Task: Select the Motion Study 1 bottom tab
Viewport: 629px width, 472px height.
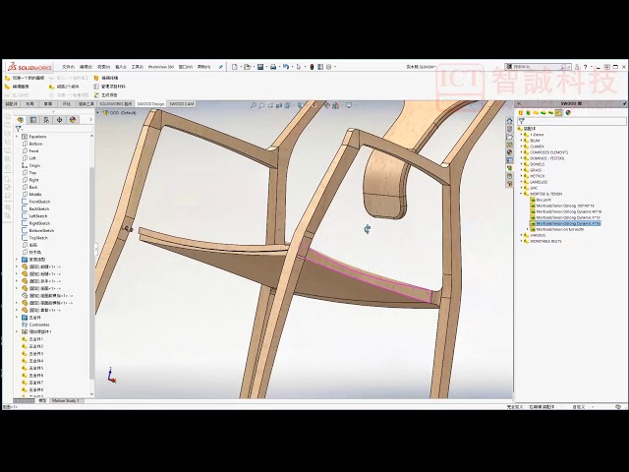Action: tap(66, 400)
